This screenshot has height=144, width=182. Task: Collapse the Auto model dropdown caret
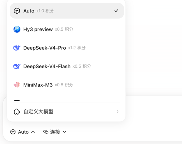click(x=33, y=132)
